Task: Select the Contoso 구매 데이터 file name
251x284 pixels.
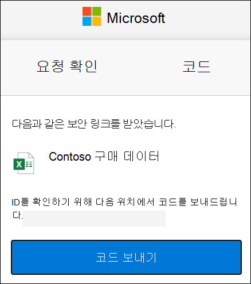Action: 104,157
